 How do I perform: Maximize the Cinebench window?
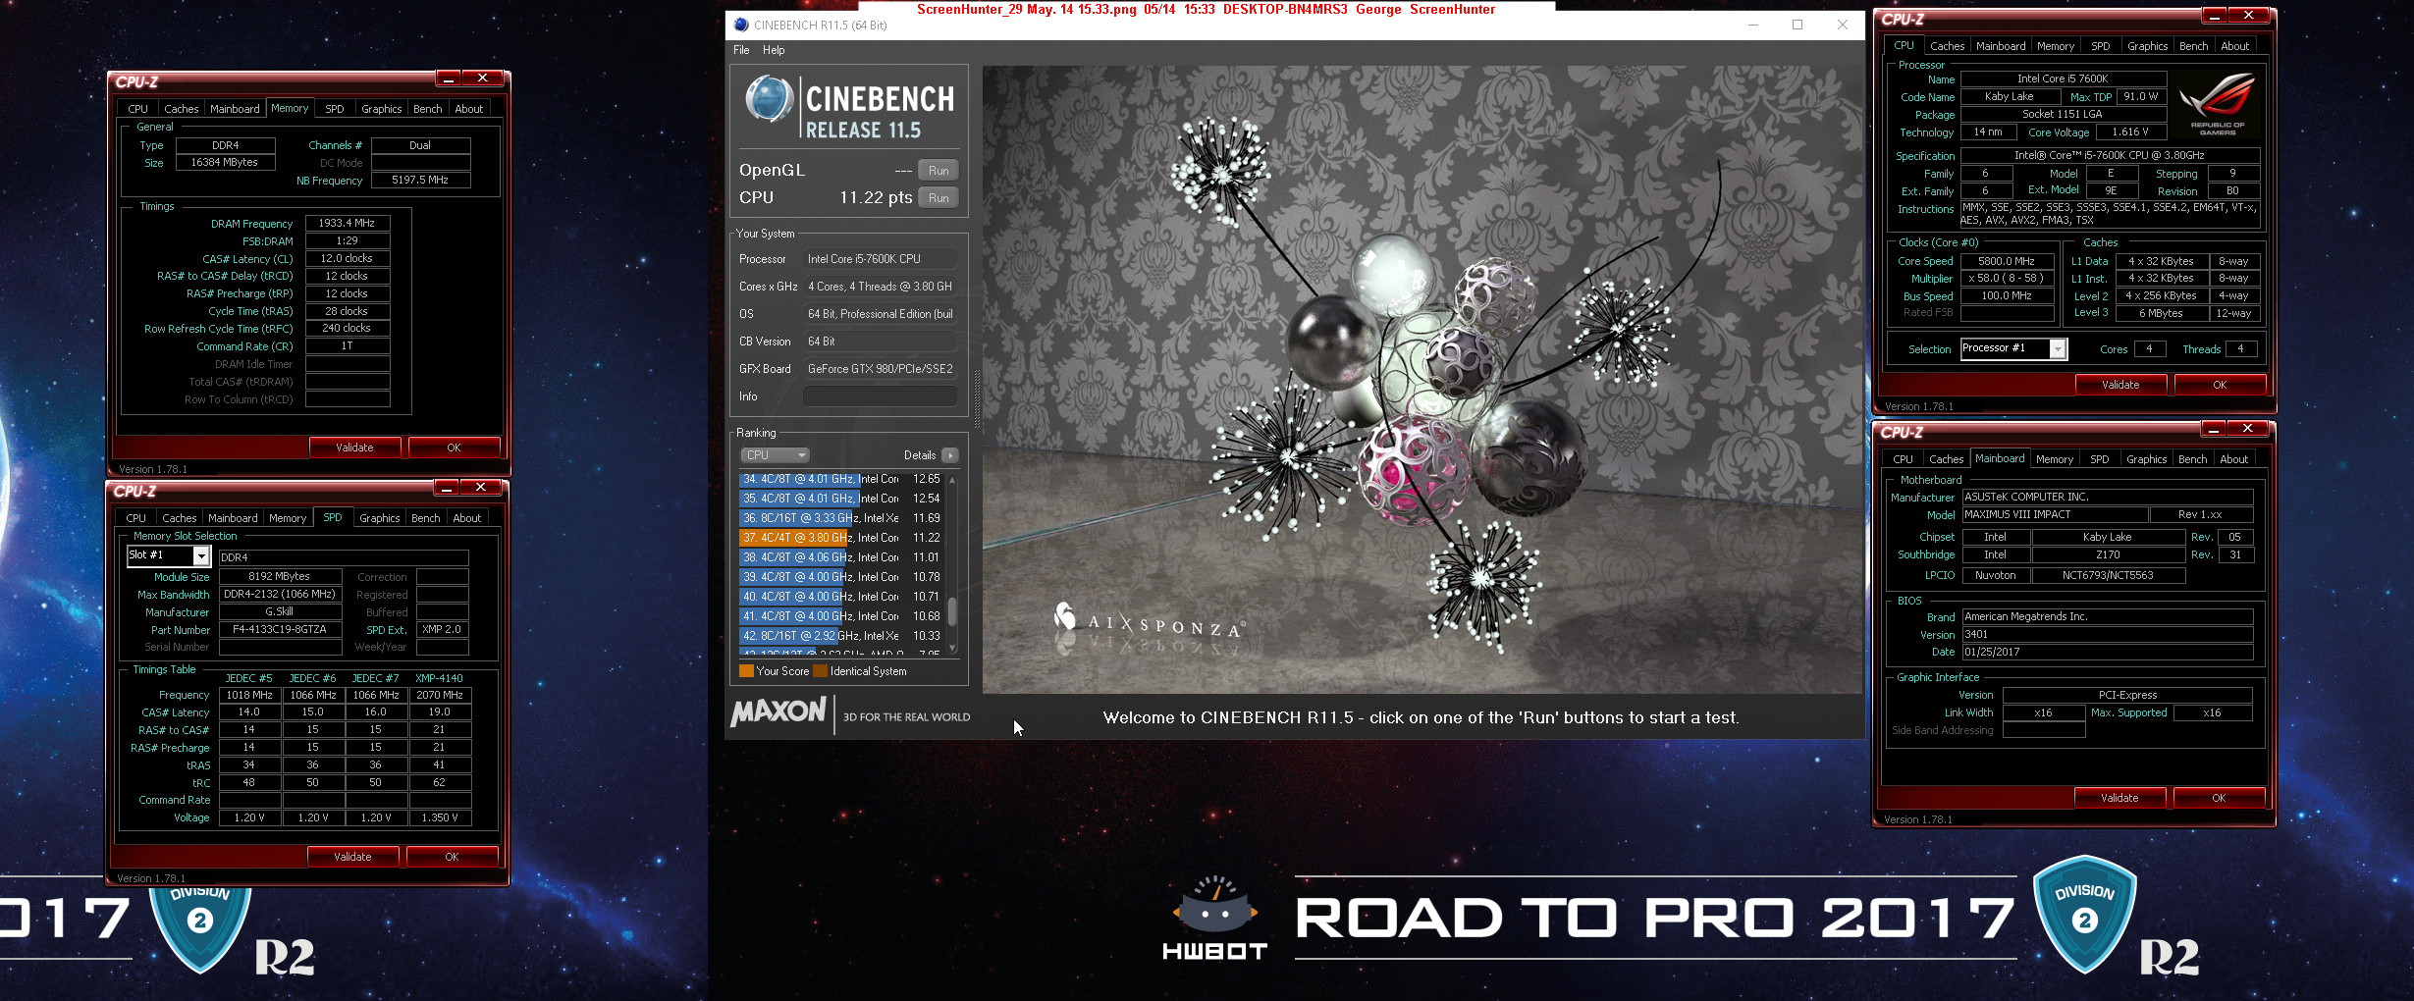(1797, 25)
